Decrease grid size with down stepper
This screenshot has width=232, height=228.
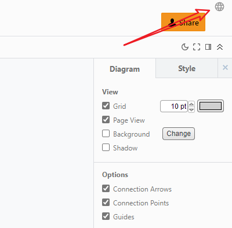coord(191,109)
